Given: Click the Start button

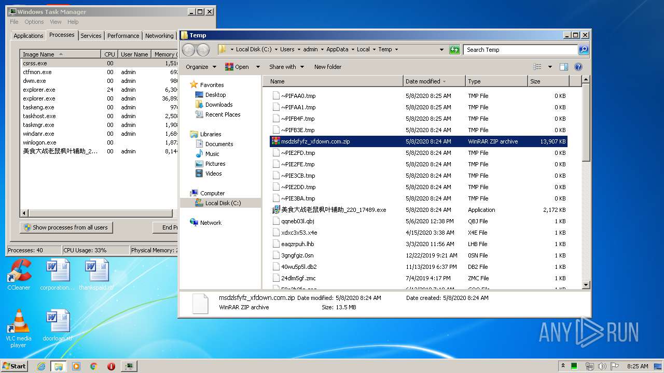Looking at the screenshot, I should click(15, 366).
